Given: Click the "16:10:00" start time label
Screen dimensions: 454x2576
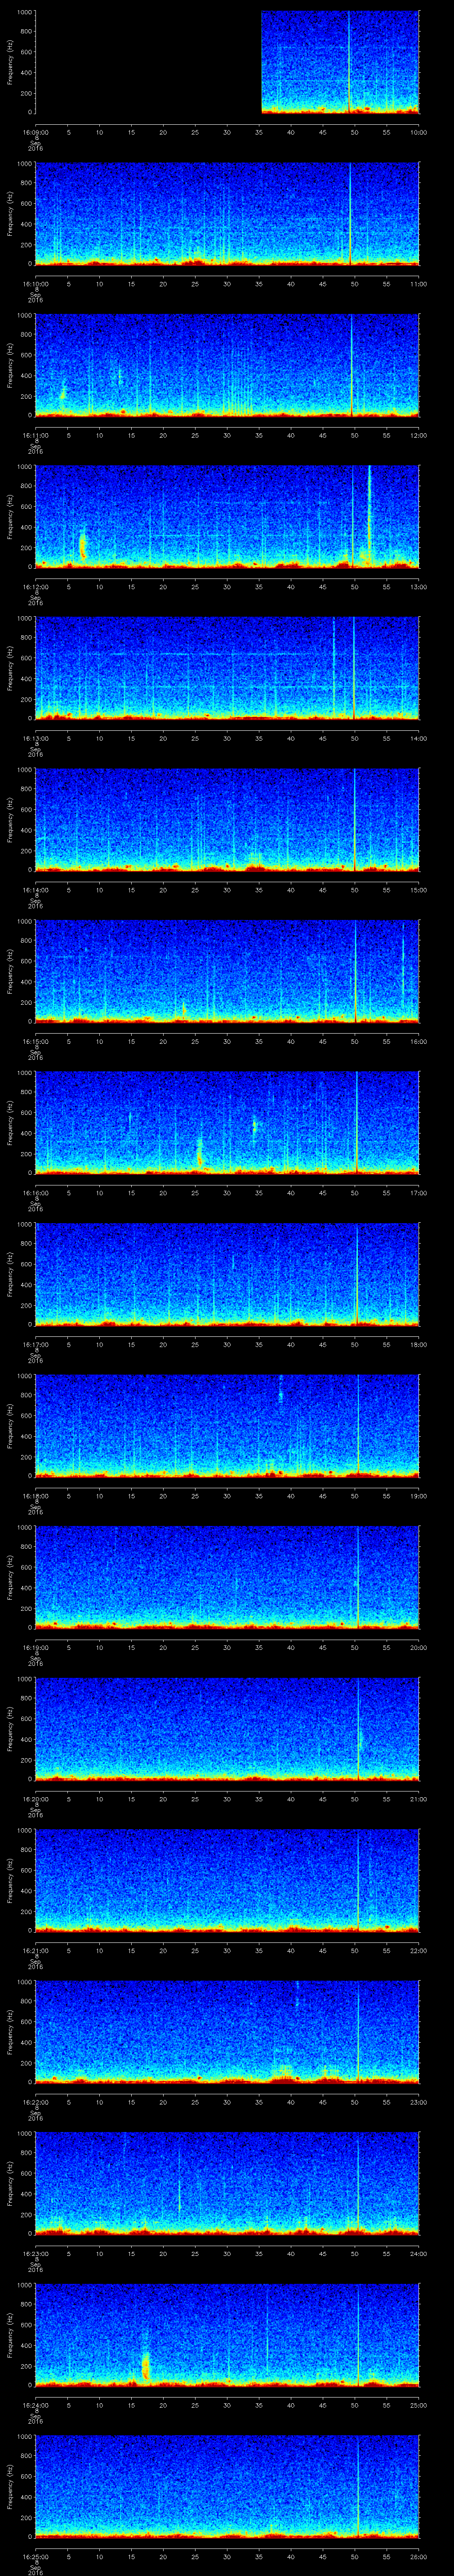Looking at the screenshot, I should (x=35, y=284).
